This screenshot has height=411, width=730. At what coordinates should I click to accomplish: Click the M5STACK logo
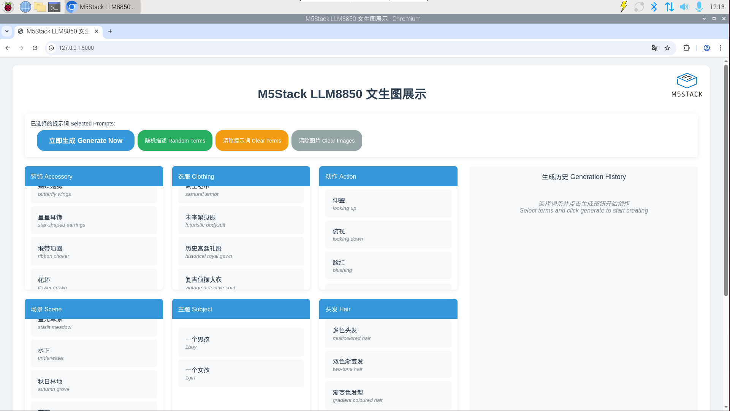[x=687, y=85]
